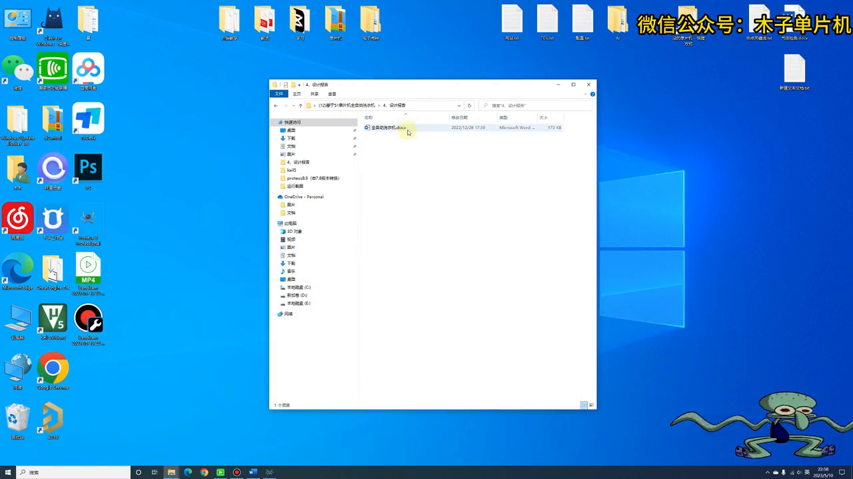Open the 查看 (View) ribbon tab
853x479 pixels.
coord(332,94)
